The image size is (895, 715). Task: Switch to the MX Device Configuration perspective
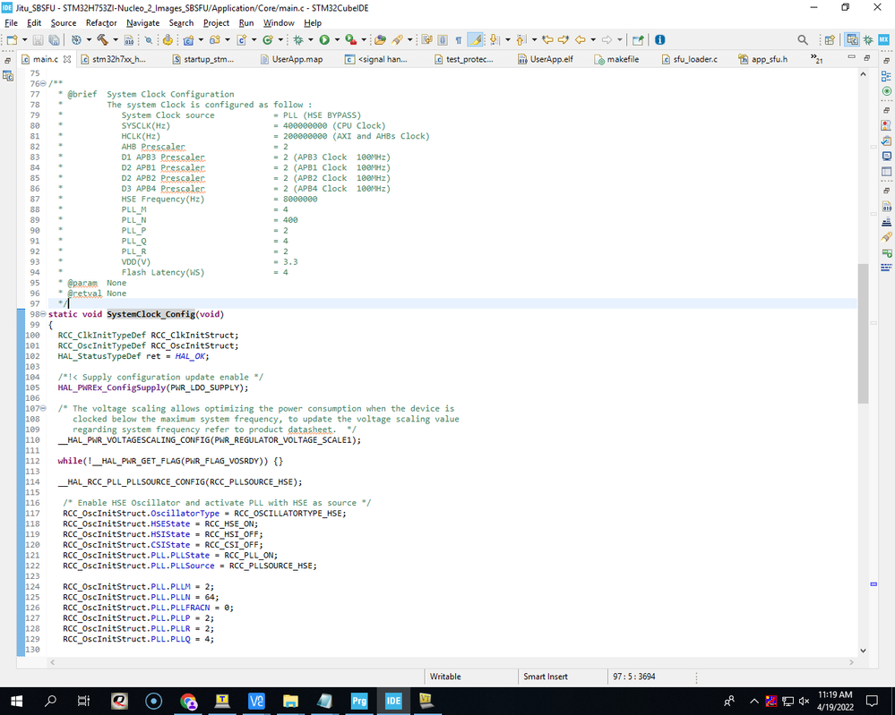click(x=883, y=40)
